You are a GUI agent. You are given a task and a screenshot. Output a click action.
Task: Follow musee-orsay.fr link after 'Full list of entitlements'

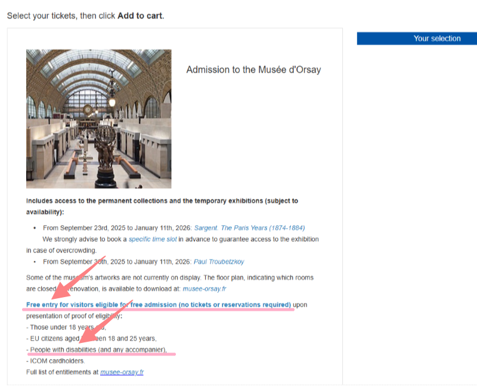[x=122, y=372]
